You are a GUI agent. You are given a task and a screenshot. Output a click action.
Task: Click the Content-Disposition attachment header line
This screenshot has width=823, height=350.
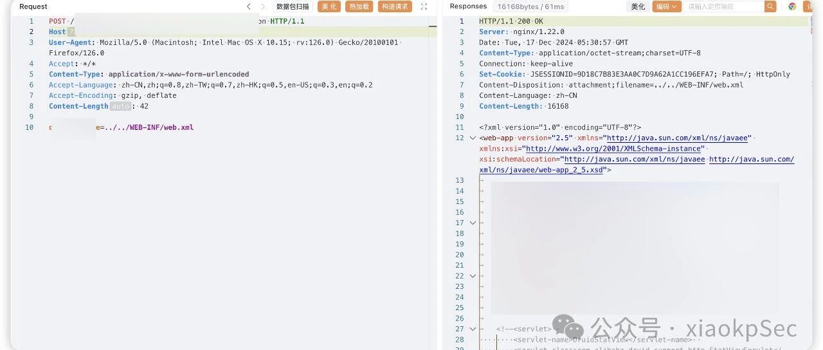pos(611,85)
